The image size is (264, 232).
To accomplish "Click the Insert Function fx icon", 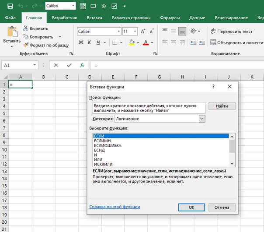I will tap(82, 65).
